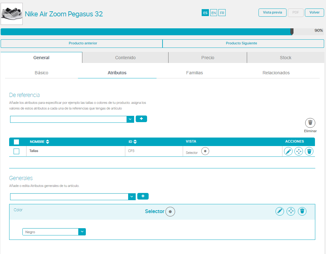Image resolution: width=326 pixels, height=254 pixels.
Task: Go to Producto anterior
Action: coord(82,43)
